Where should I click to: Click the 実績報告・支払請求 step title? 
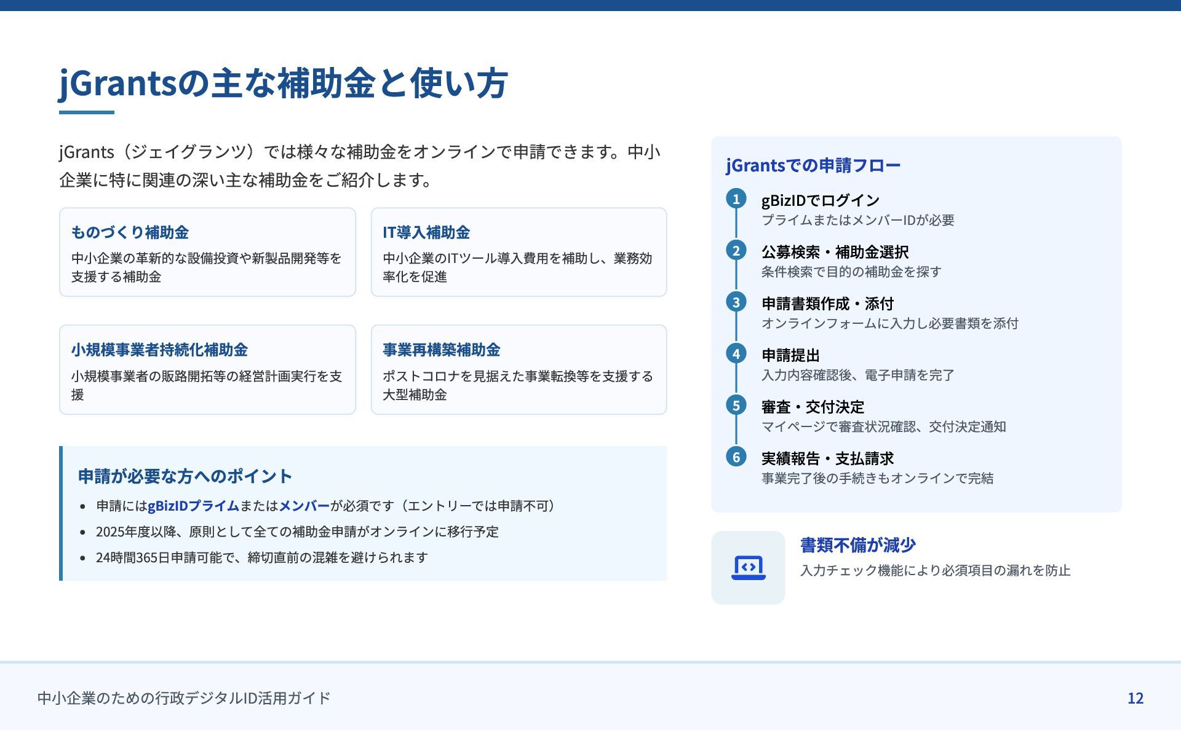828,458
